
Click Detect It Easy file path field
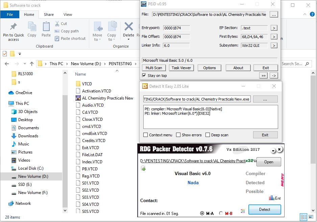coord(197,99)
